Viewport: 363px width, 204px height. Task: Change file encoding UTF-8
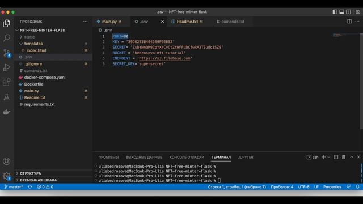[304, 186]
